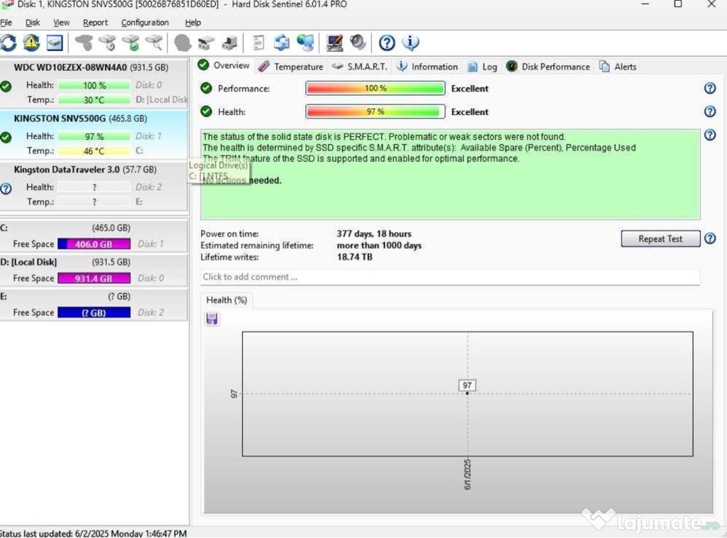Screen dimensions: 727x538
Task: Click the comment input field
Action: (449, 277)
